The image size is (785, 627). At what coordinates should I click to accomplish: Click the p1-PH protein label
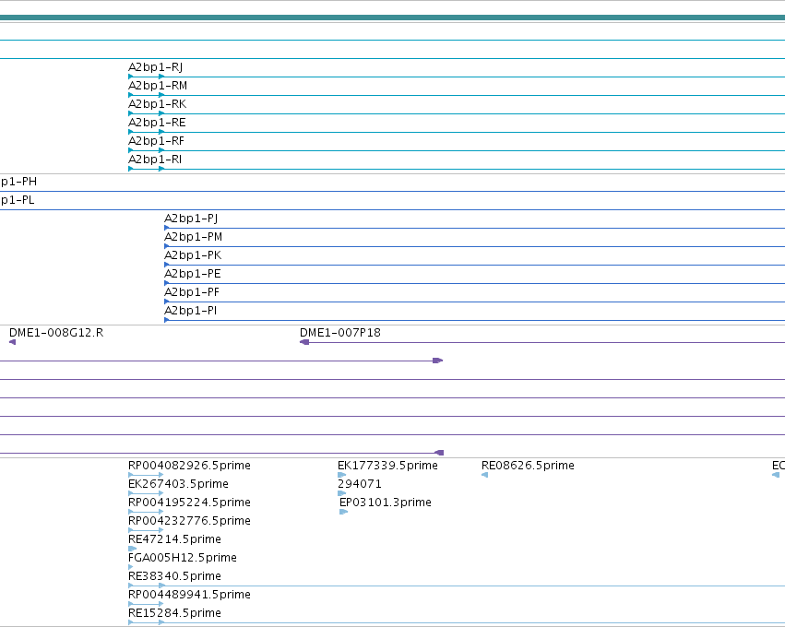[x=18, y=182]
